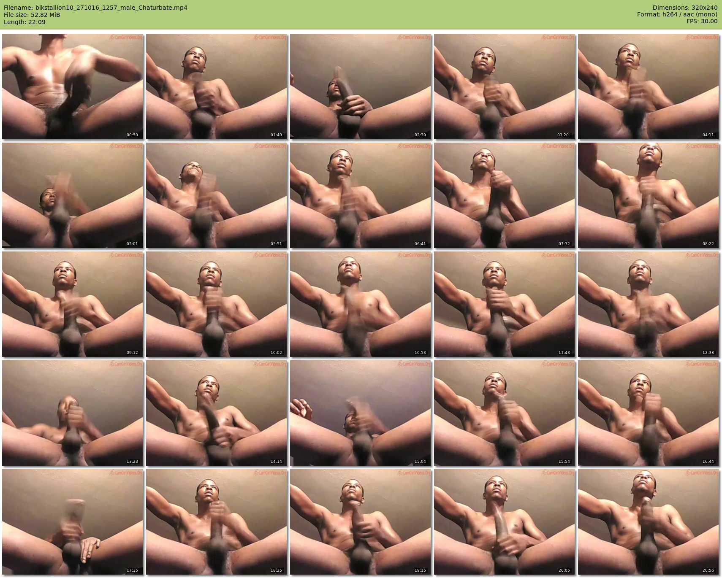Select the frame stamped 02:30
Screen dimensions: 722x578
(x=361, y=86)
